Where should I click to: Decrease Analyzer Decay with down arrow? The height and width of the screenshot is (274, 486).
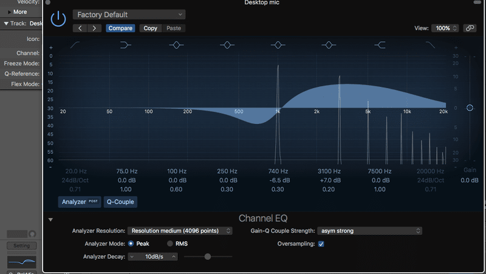coord(132,256)
